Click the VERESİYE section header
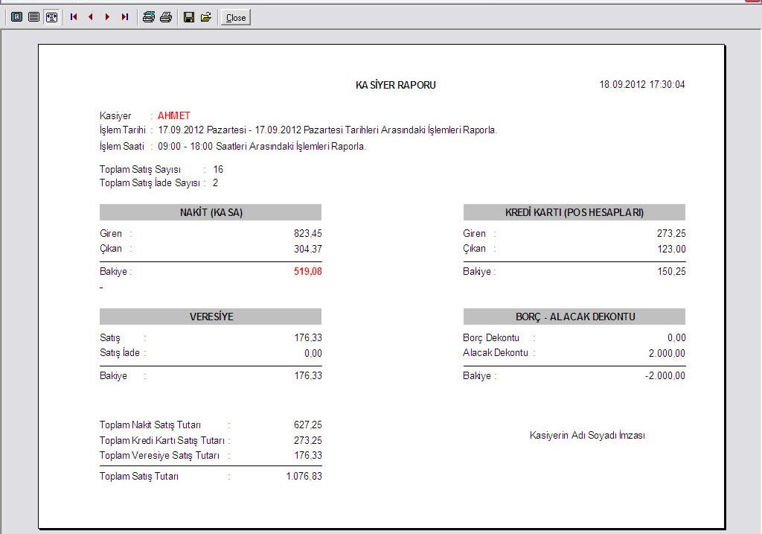Viewport: 762px width, 534px height. [x=211, y=317]
